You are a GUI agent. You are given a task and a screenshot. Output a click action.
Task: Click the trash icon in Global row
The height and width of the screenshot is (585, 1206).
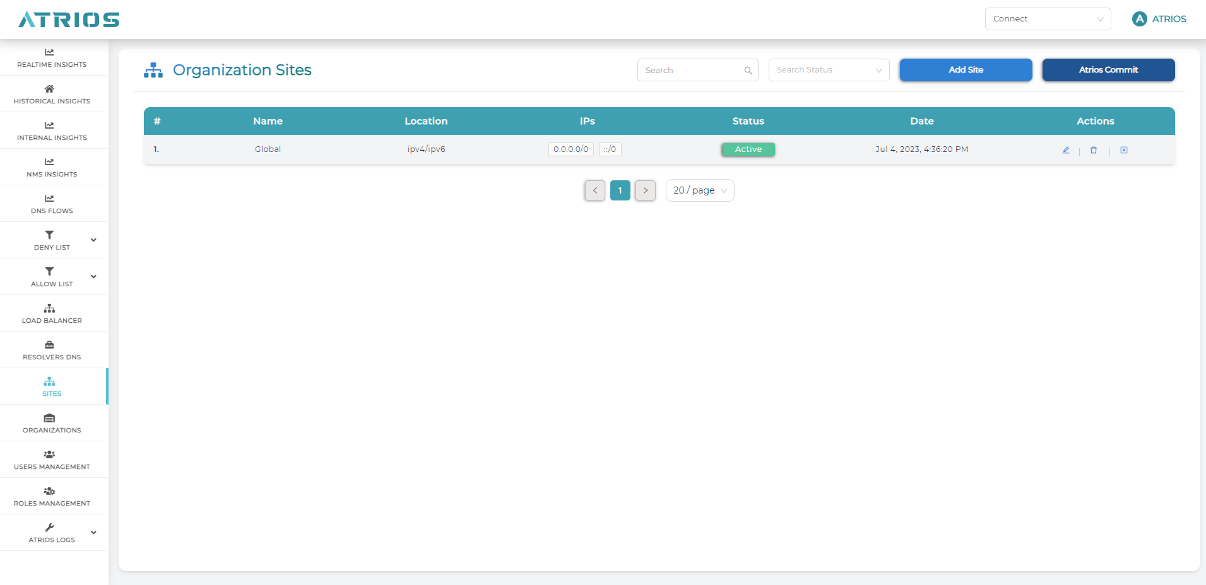pos(1094,150)
